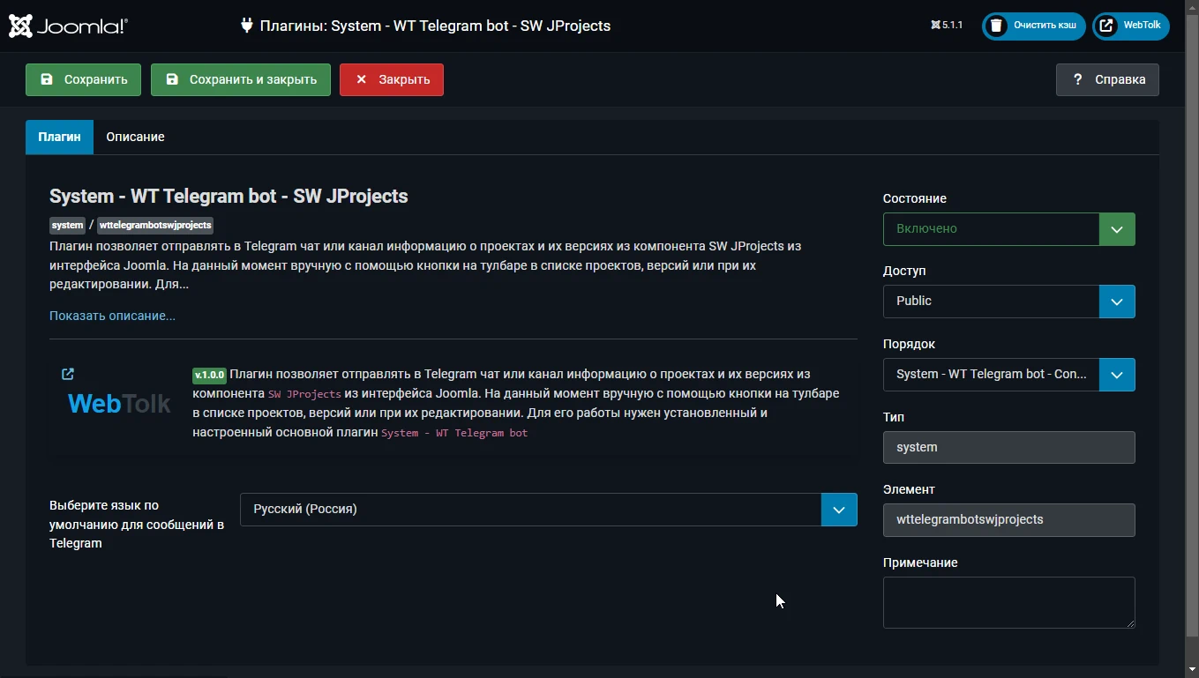Open external link icon above WebTolk logo

68,374
